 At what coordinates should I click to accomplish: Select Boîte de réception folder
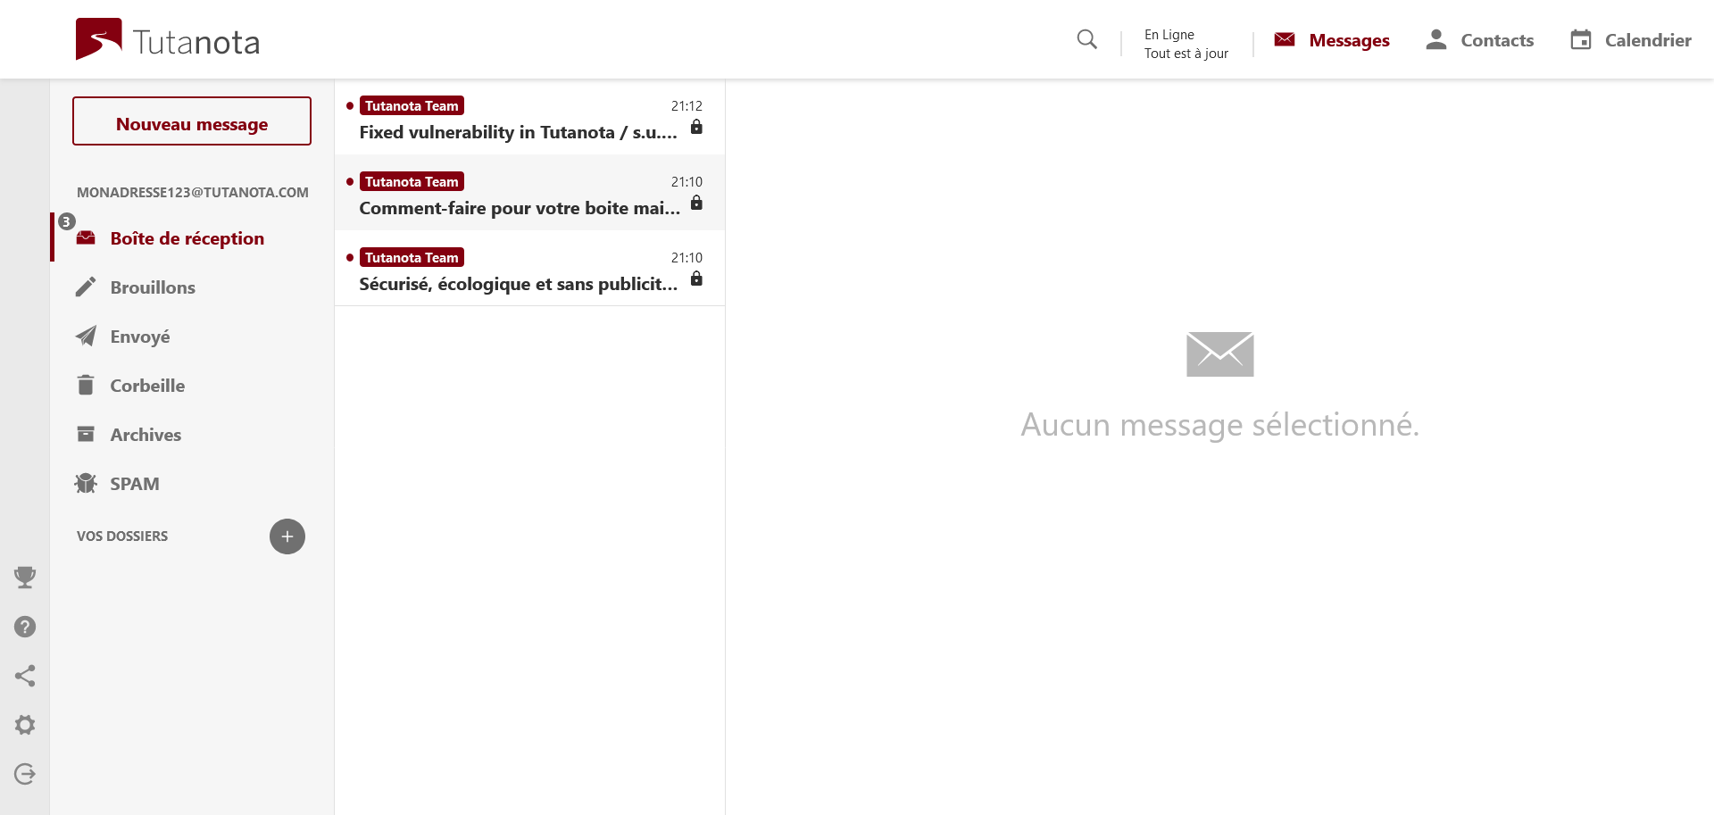(187, 238)
